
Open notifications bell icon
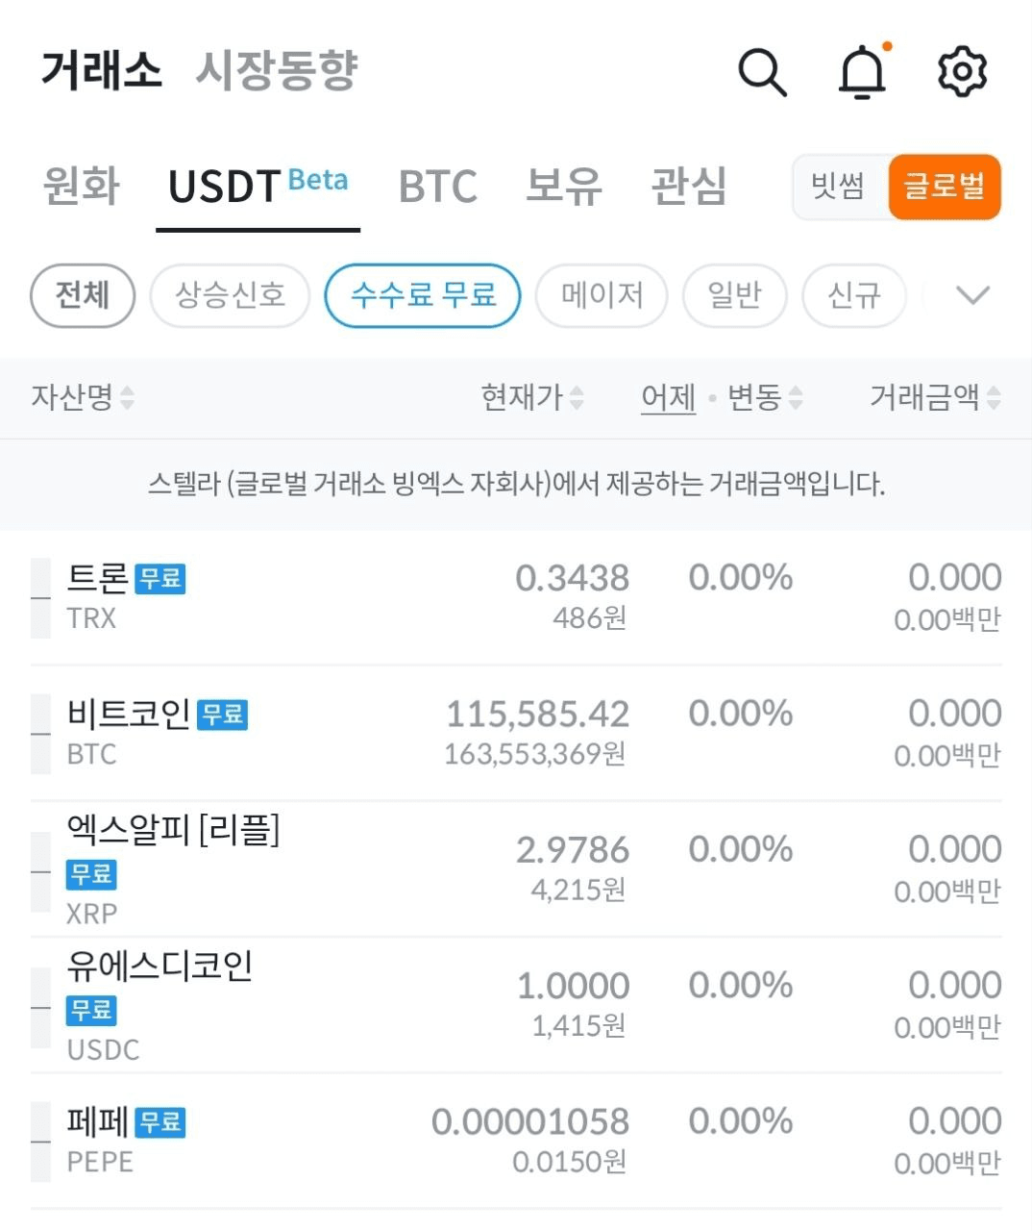pyautogui.click(x=863, y=71)
